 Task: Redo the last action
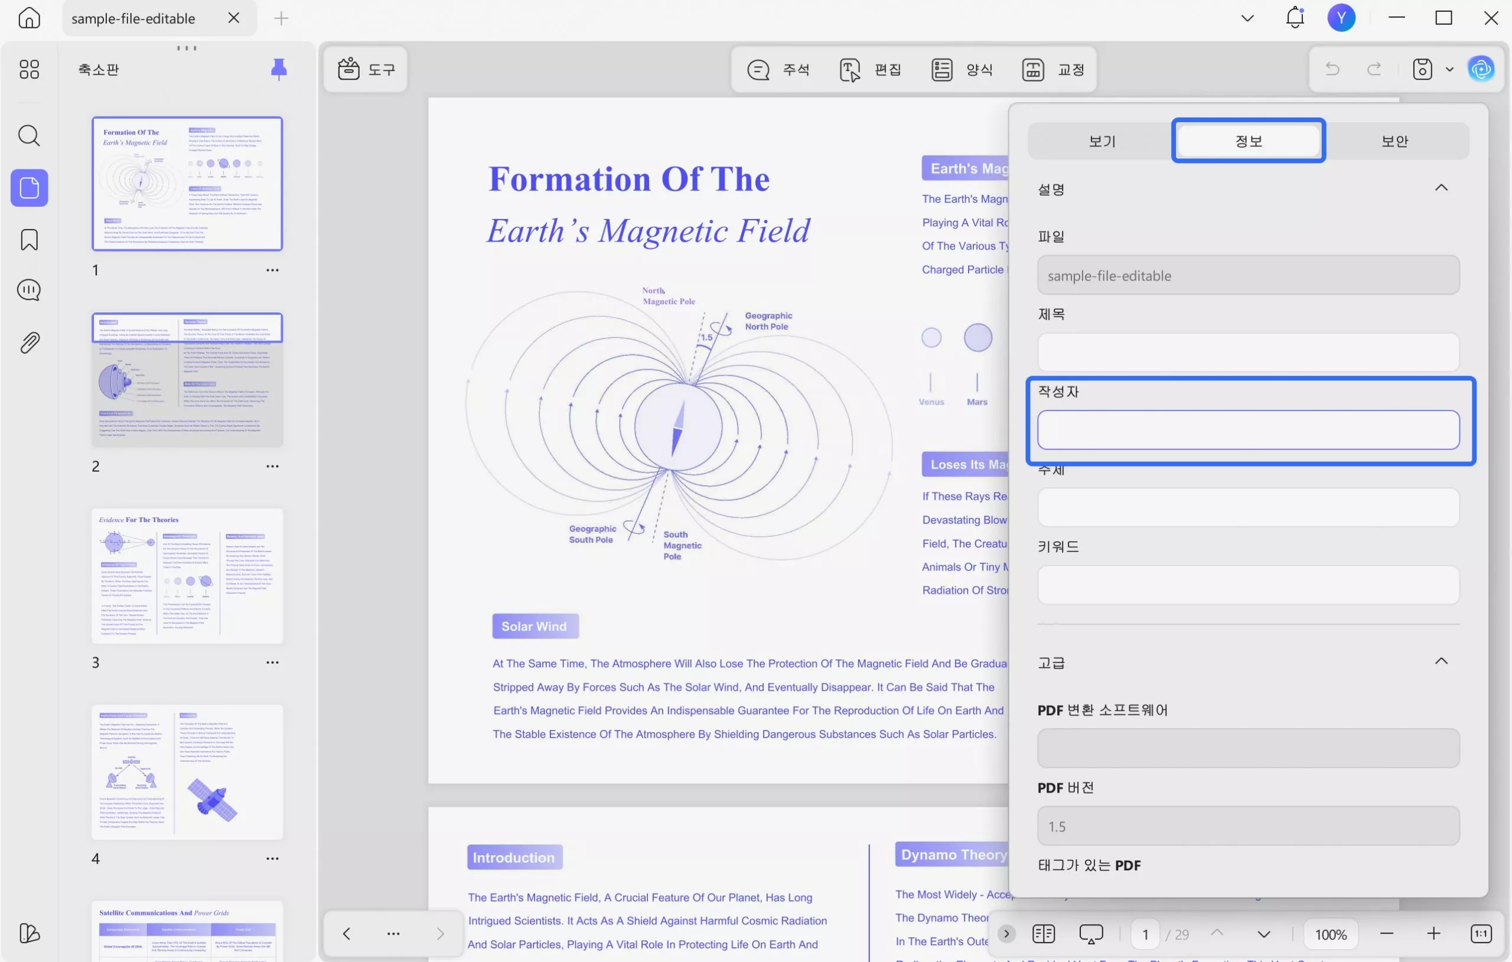tap(1374, 69)
